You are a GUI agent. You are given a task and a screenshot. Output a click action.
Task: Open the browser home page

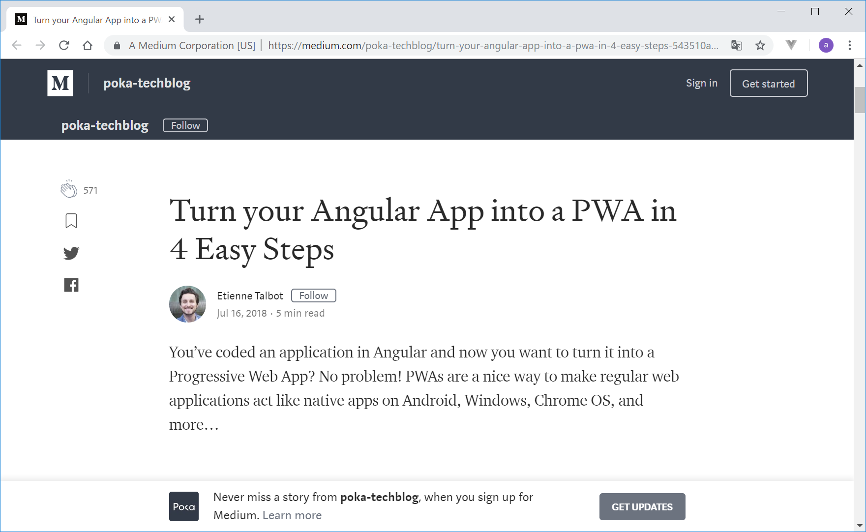[x=88, y=46]
